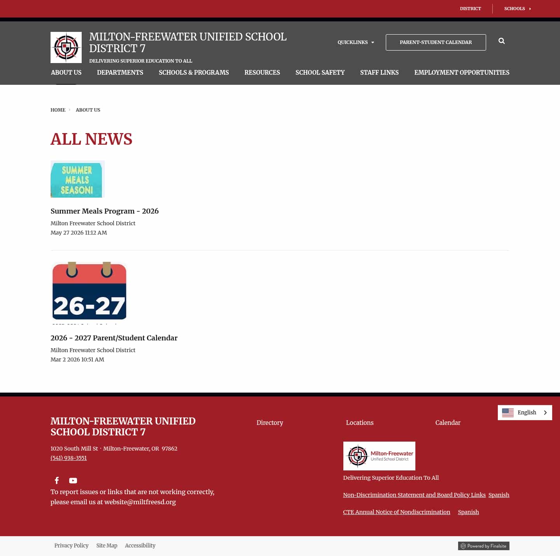The width and height of the screenshot is (560, 556).
Task: Open the School Safety menu
Action: click(x=320, y=72)
